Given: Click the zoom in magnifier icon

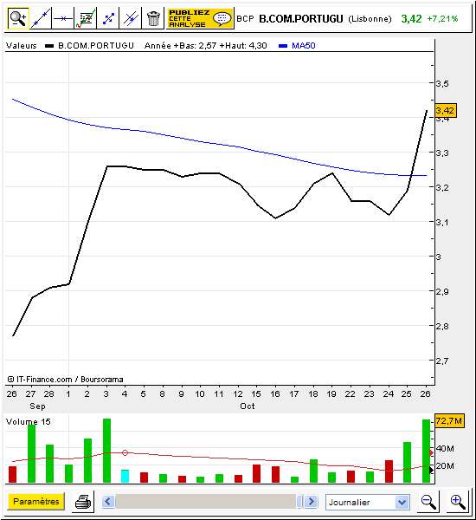Looking at the screenshot, I should pyautogui.click(x=458, y=502).
